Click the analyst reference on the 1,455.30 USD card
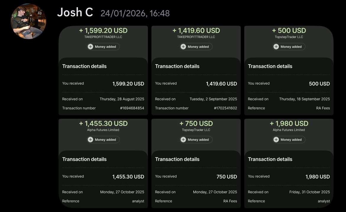This screenshot has height=212, width=346. [x=138, y=201]
